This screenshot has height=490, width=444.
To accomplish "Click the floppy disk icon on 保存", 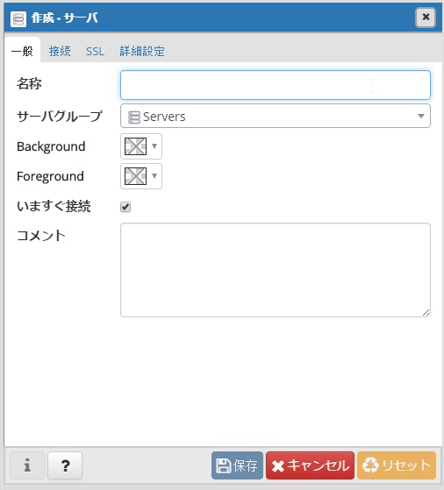I will [x=224, y=465].
